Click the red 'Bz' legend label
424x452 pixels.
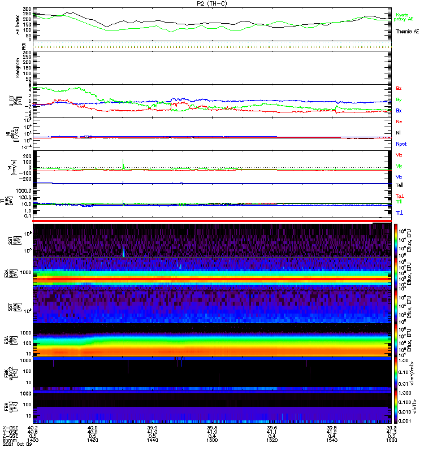point(399,89)
